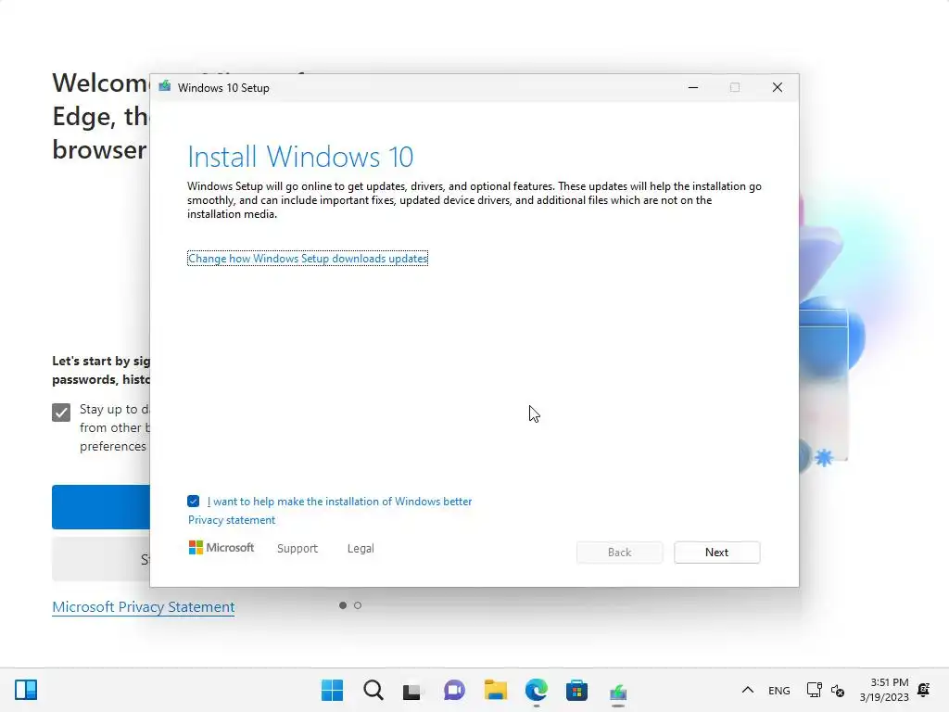The image size is (949, 712).
Task: Open taskbar Search magnifier
Action: click(x=373, y=690)
